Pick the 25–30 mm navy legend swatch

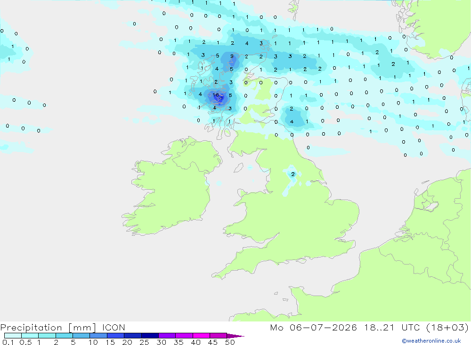tap(150, 336)
